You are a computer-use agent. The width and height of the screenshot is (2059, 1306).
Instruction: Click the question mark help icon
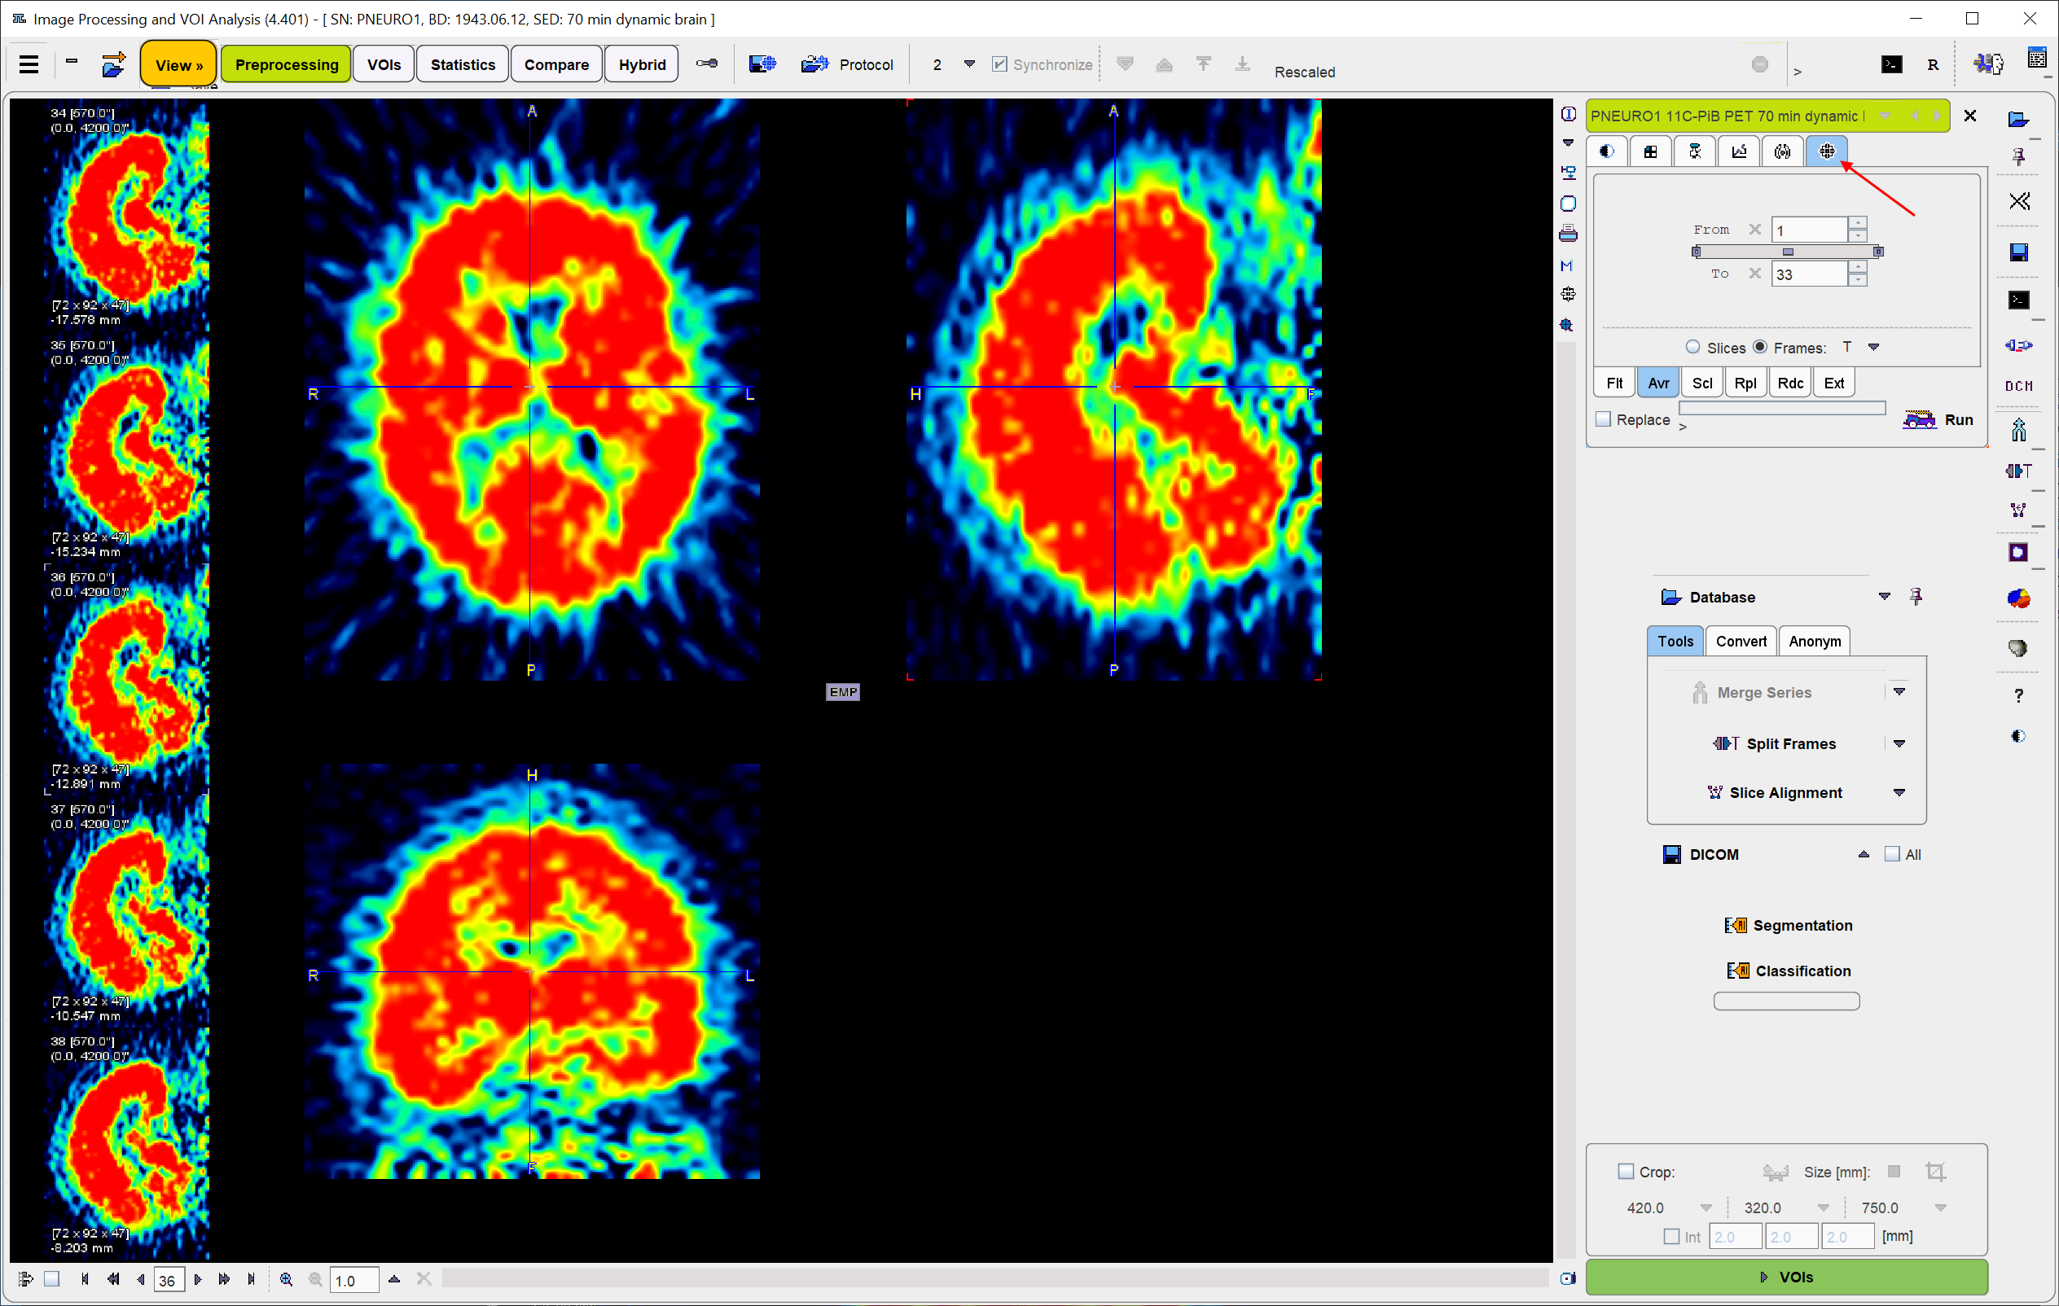tap(2019, 695)
